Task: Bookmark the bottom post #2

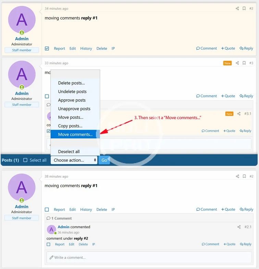Action: [244, 176]
